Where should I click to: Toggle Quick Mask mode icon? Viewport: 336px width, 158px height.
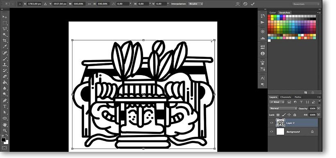click(x=5, y=148)
